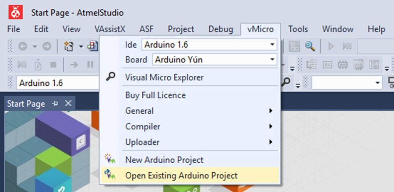Click the Start Debugging play icon
This screenshot has width=394, height=192.
pyautogui.click(x=331, y=46)
